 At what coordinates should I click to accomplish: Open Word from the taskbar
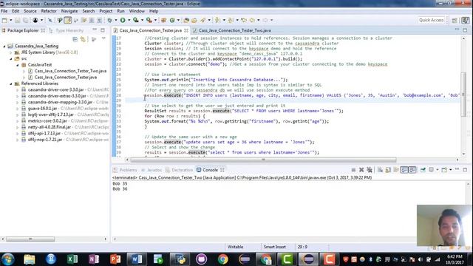click(x=136, y=259)
